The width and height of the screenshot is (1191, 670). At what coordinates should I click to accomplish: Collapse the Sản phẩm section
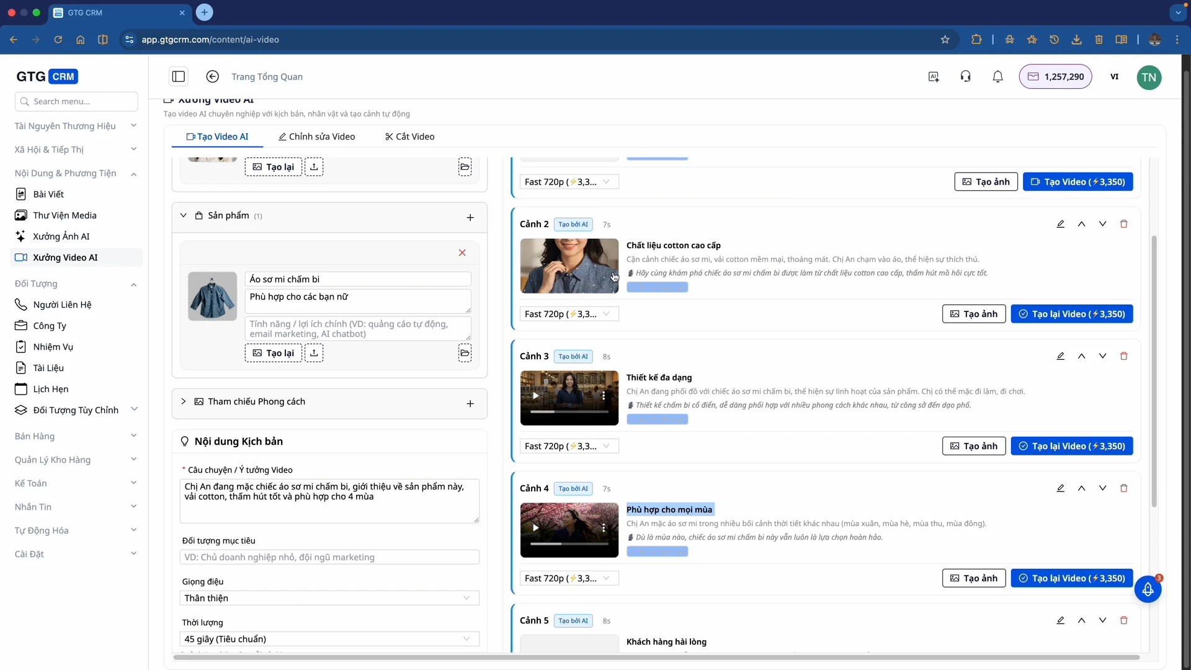click(x=184, y=215)
